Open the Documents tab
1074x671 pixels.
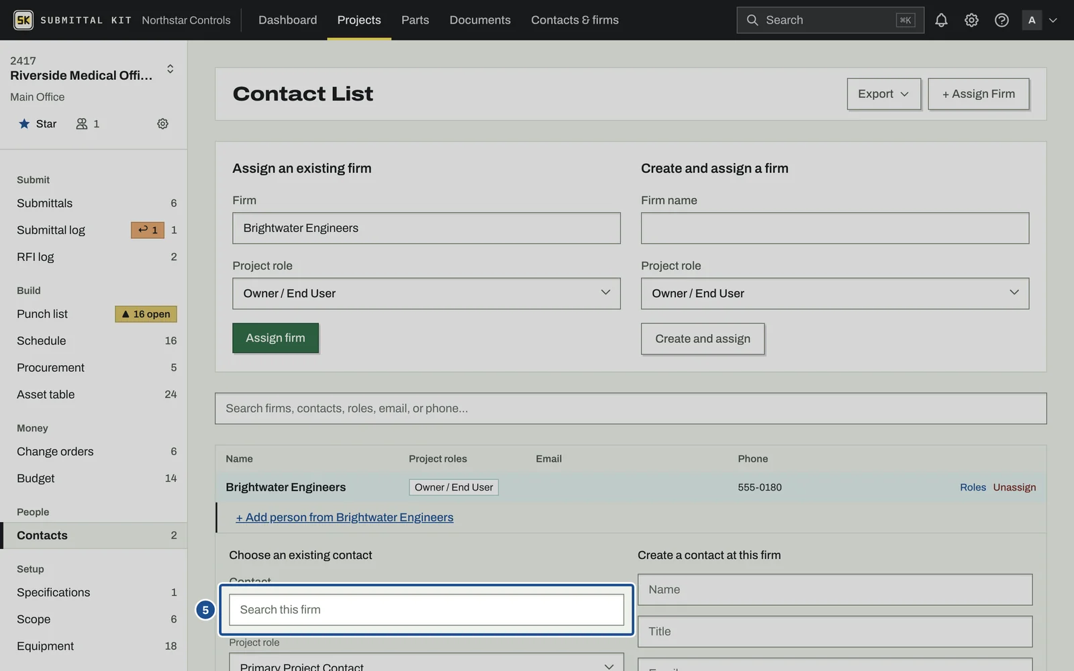pyautogui.click(x=480, y=20)
